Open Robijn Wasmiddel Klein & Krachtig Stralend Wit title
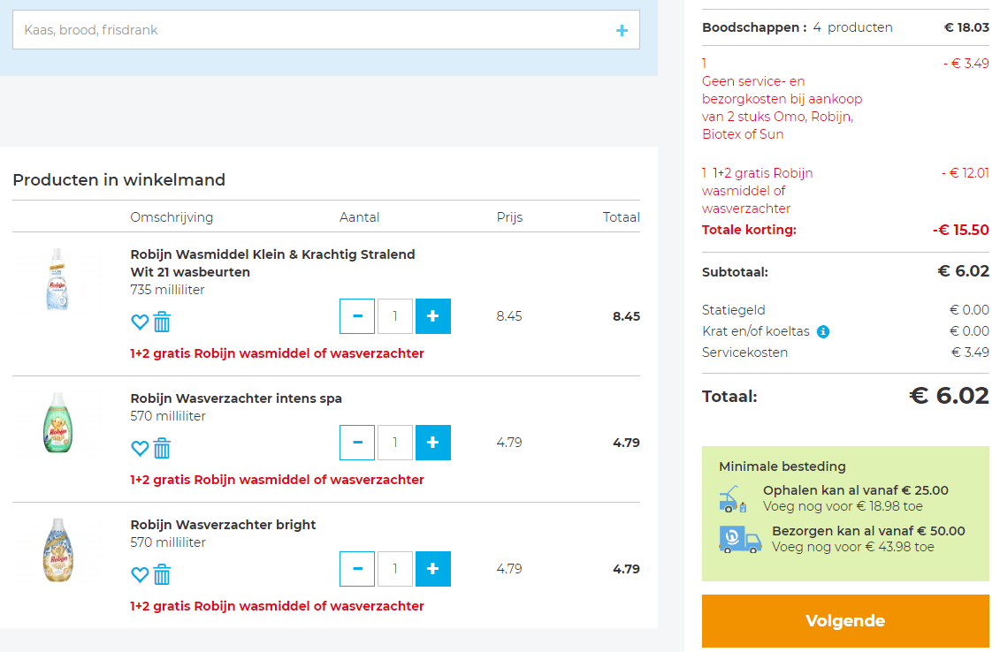The height and width of the screenshot is (652, 1000). [272, 262]
